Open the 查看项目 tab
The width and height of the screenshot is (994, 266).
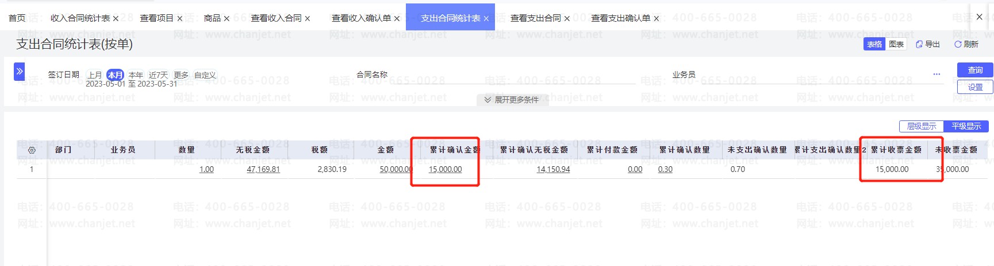click(156, 18)
